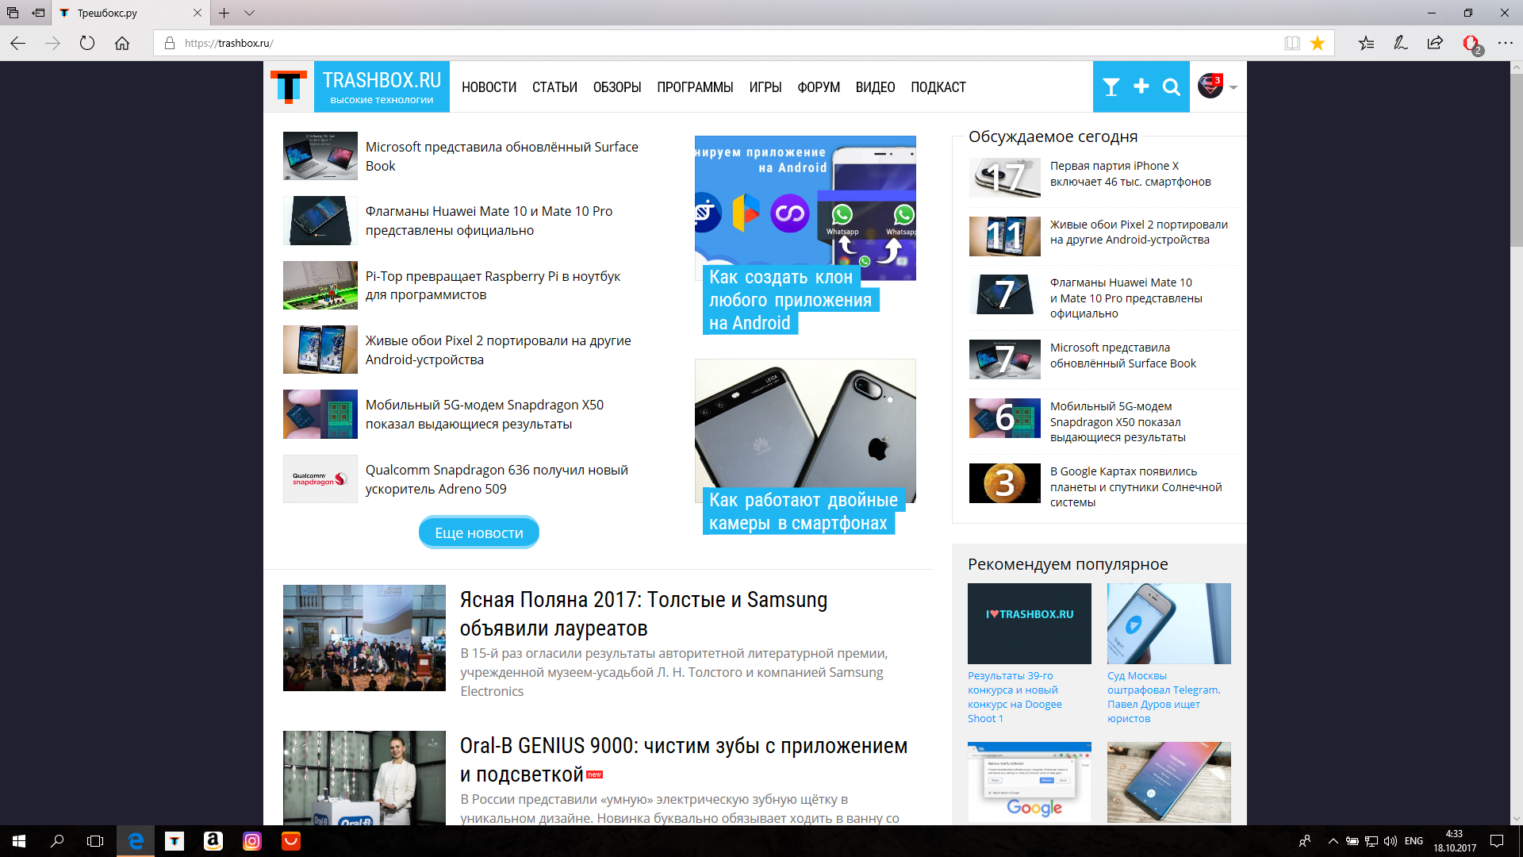The height and width of the screenshot is (857, 1523).
Task: Open Ясная Поляна 2017 article headline
Action: (643, 613)
